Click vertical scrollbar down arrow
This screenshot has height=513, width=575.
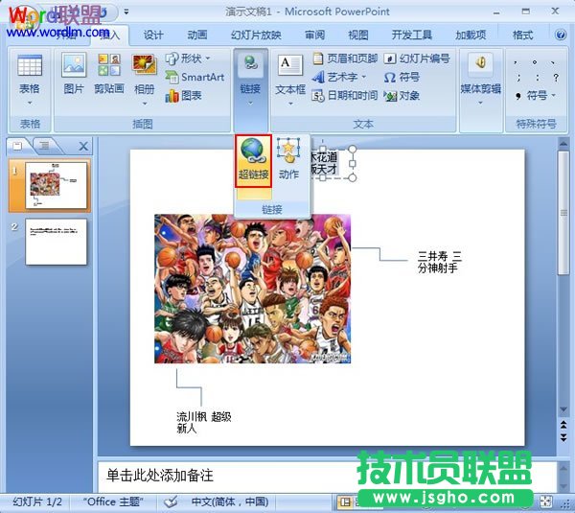563,409
